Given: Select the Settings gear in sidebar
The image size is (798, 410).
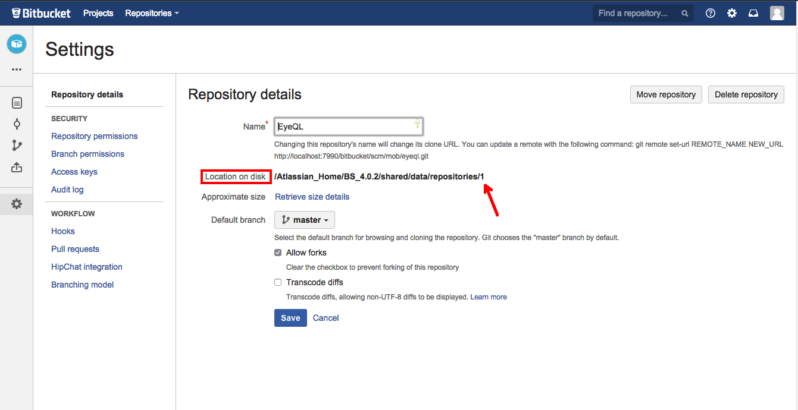Looking at the screenshot, I should click(x=17, y=204).
